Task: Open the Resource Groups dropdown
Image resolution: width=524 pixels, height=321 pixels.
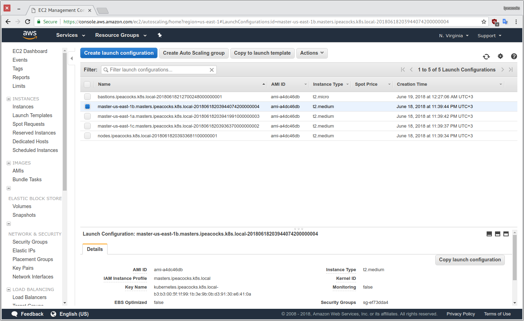Action: click(121, 35)
